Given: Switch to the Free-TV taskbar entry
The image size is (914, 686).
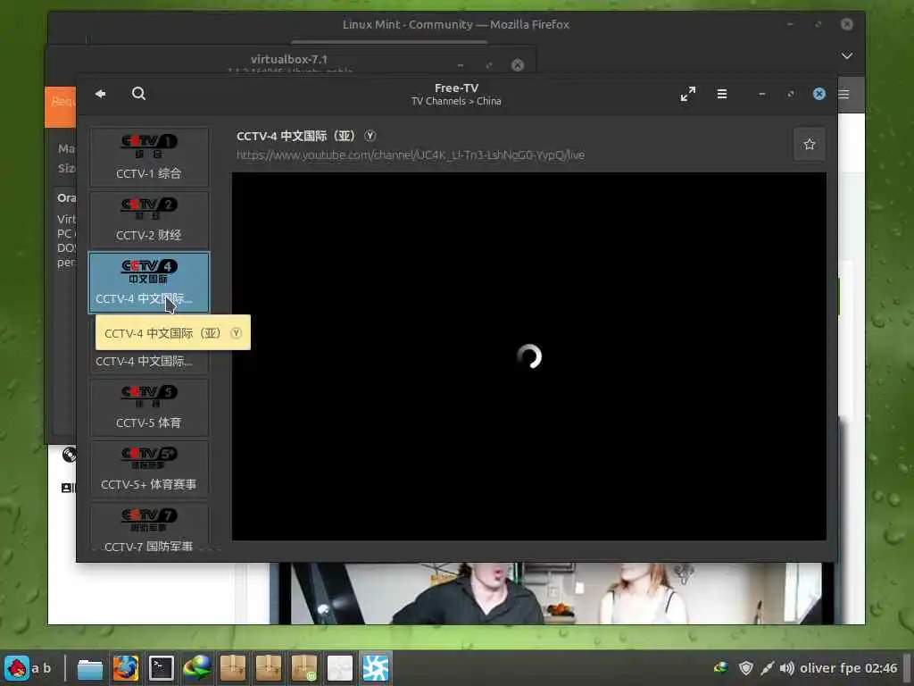Looking at the screenshot, I should click(x=376, y=668).
